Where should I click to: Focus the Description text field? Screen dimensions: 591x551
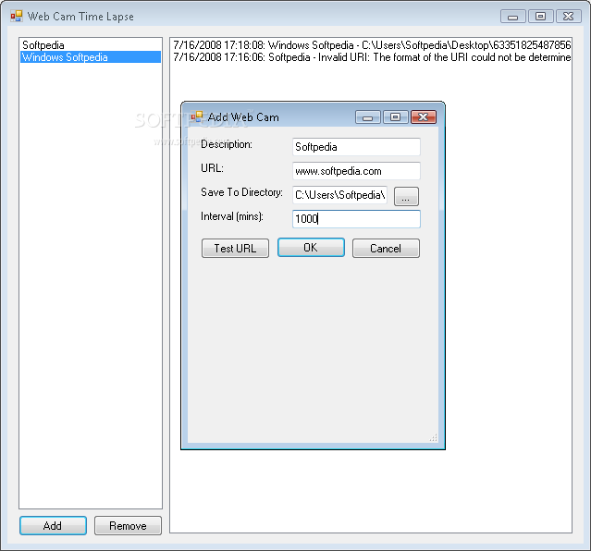[356, 147]
